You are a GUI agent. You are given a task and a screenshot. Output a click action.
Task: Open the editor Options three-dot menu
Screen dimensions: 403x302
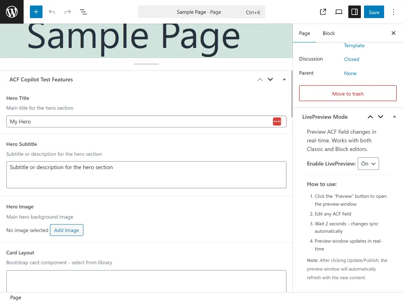click(x=394, y=12)
